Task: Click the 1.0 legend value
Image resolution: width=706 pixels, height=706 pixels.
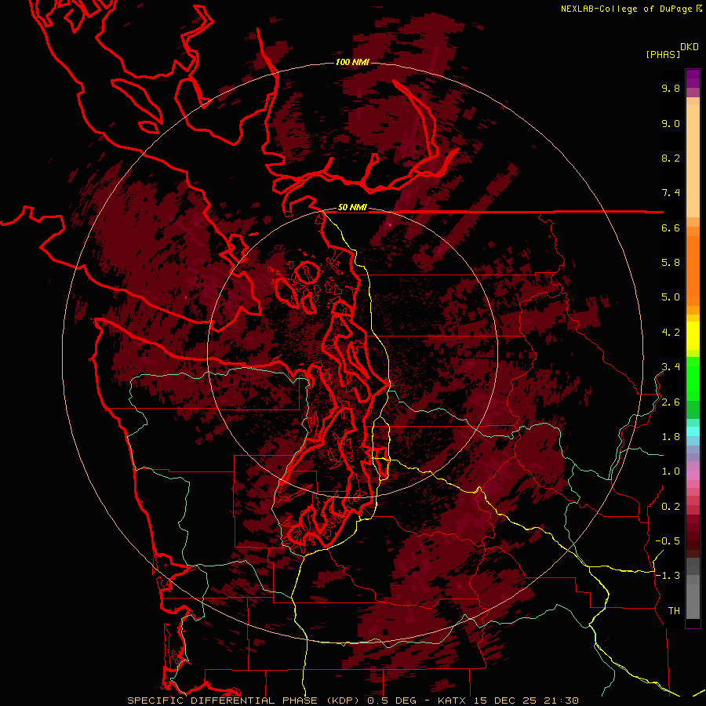Action: [x=671, y=471]
